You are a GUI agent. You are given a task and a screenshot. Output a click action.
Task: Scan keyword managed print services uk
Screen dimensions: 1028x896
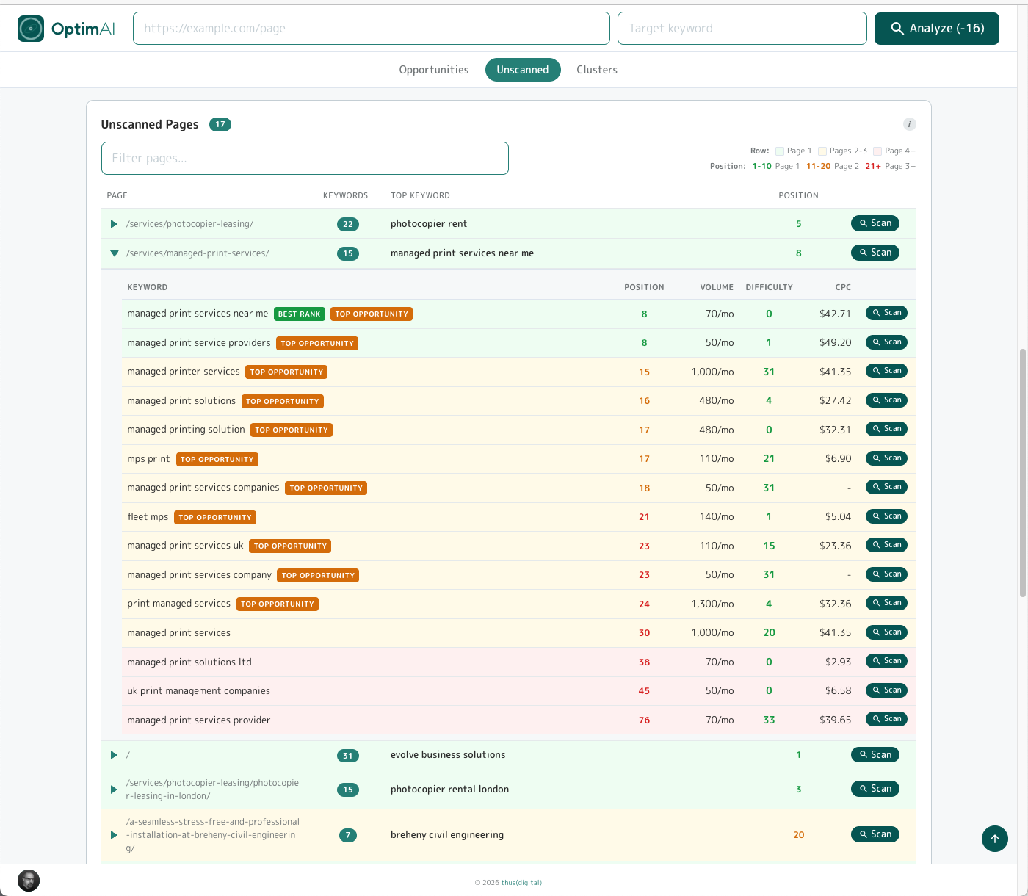[886, 545]
